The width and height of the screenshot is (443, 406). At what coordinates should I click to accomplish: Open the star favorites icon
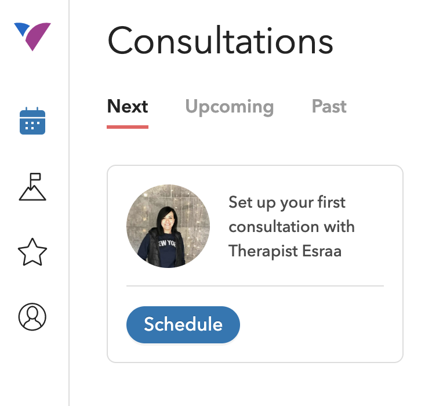[32, 252]
